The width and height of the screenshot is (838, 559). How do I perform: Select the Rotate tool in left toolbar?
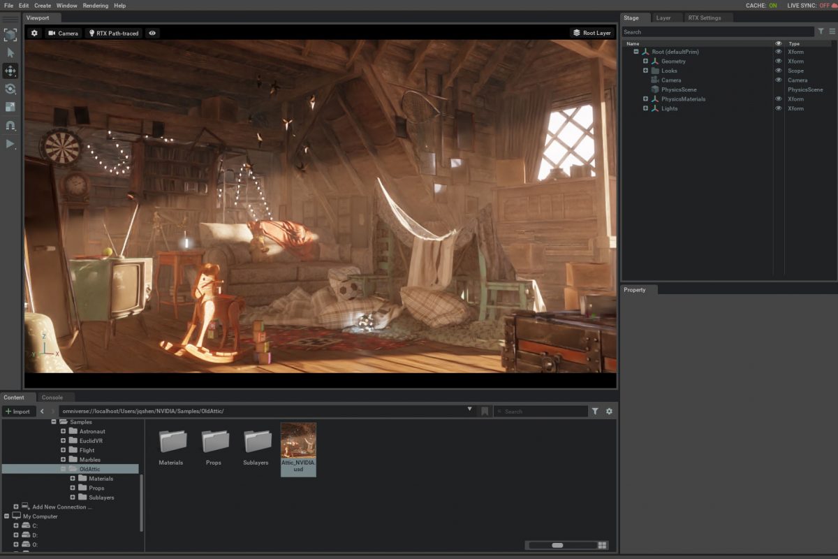click(x=10, y=89)
